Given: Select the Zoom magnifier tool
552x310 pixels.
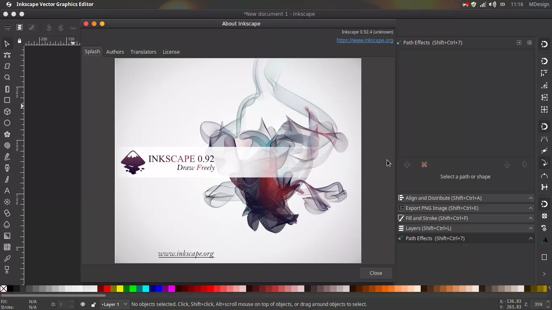Looking at the screenshot, I should 7,77.
